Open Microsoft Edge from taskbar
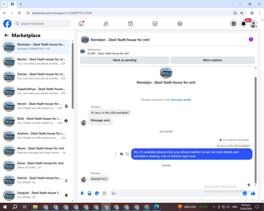264x211 pixels. click(156, 207)
